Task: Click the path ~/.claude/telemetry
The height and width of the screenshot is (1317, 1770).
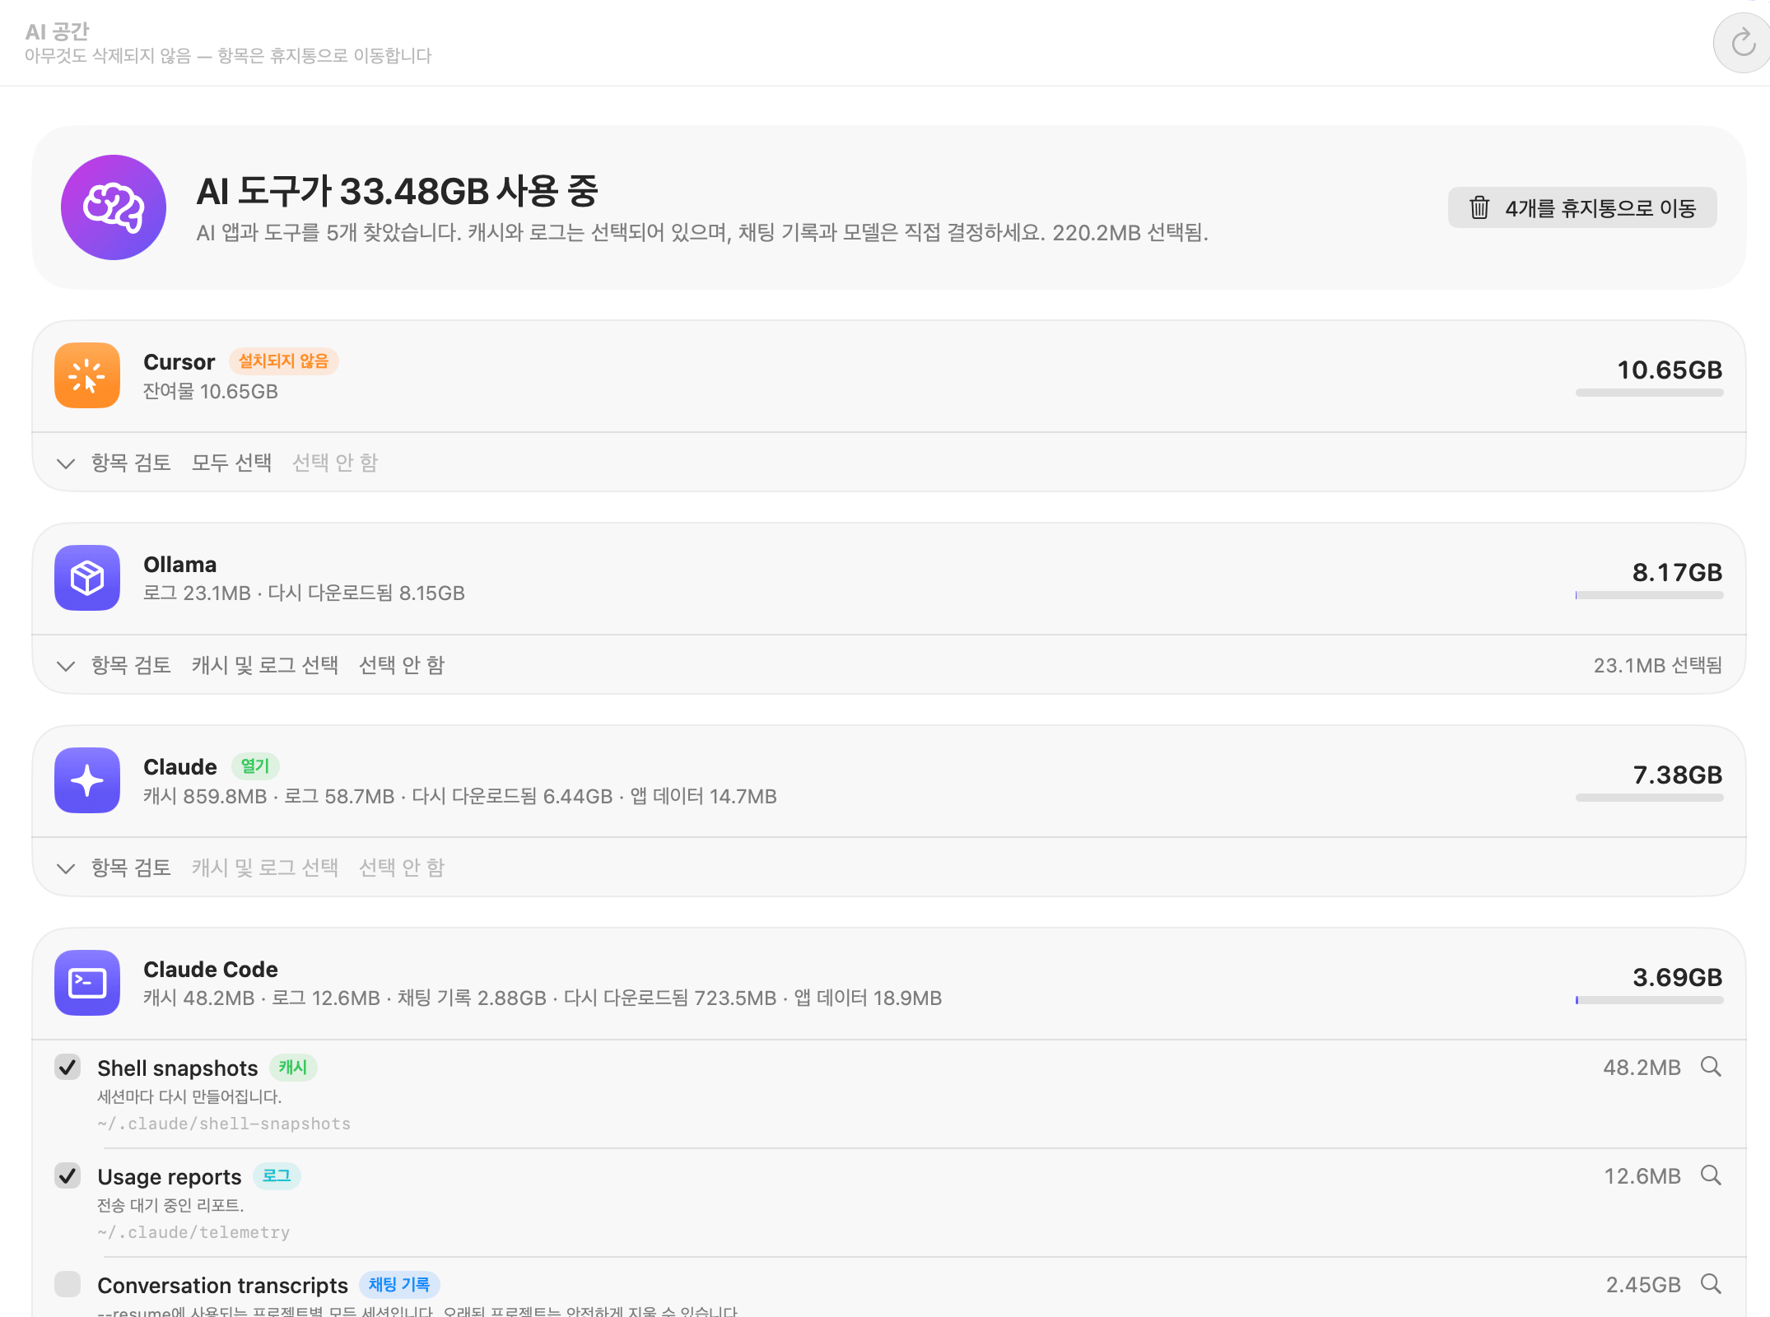Action: tap(193, 1232)
